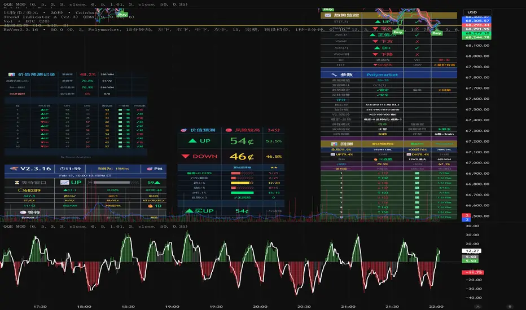Click the gray progress bar beside 59
The width and height of the screenshot is (526, 310).
(116, 183)
